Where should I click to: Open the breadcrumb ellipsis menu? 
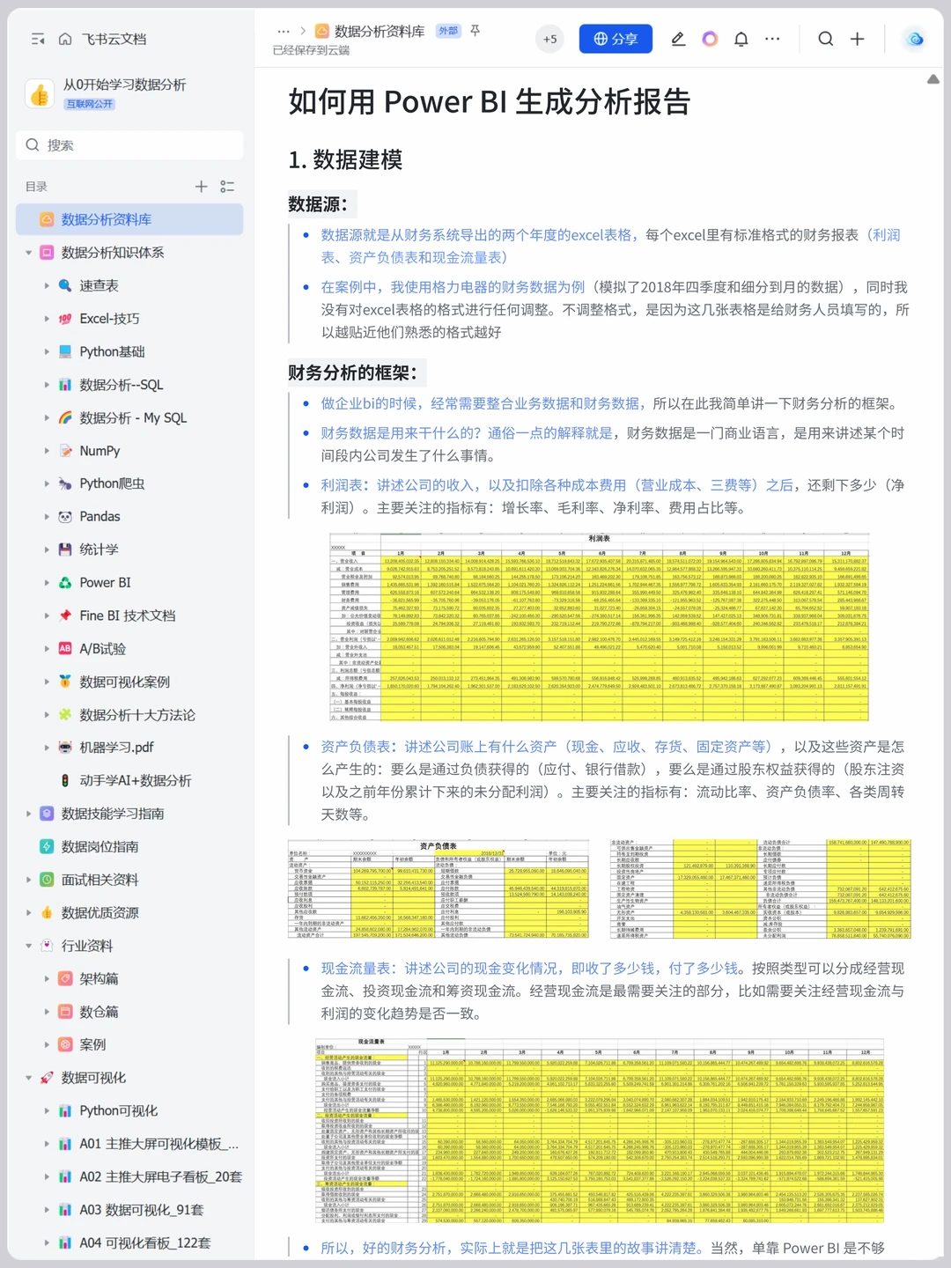pyautogui.click(x=283, y=31)
